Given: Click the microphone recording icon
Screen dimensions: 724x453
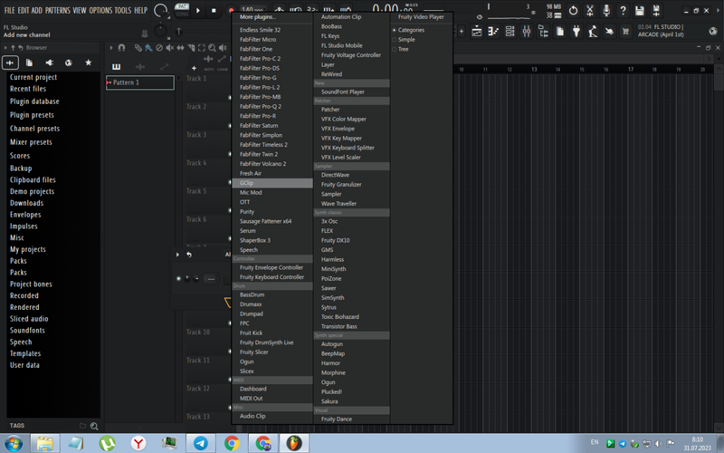Looking at the screenshot, I should point(606,11).
